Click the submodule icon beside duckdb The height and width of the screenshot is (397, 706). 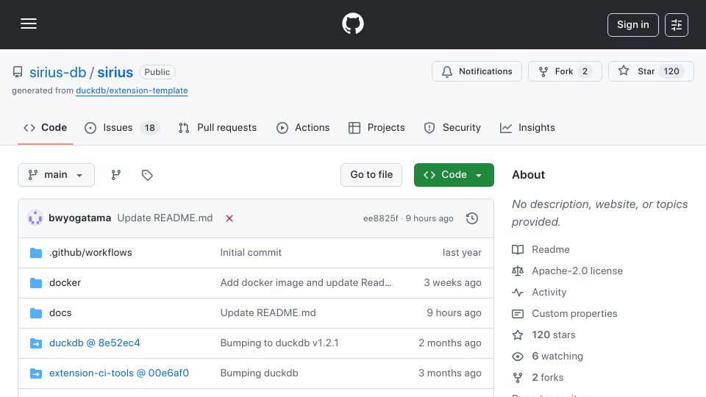[x=36, y=343]
